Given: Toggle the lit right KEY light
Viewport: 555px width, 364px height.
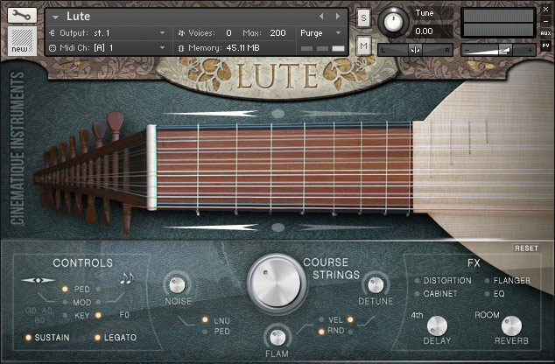Looking at the screenshot, I should tap(98, 315).
